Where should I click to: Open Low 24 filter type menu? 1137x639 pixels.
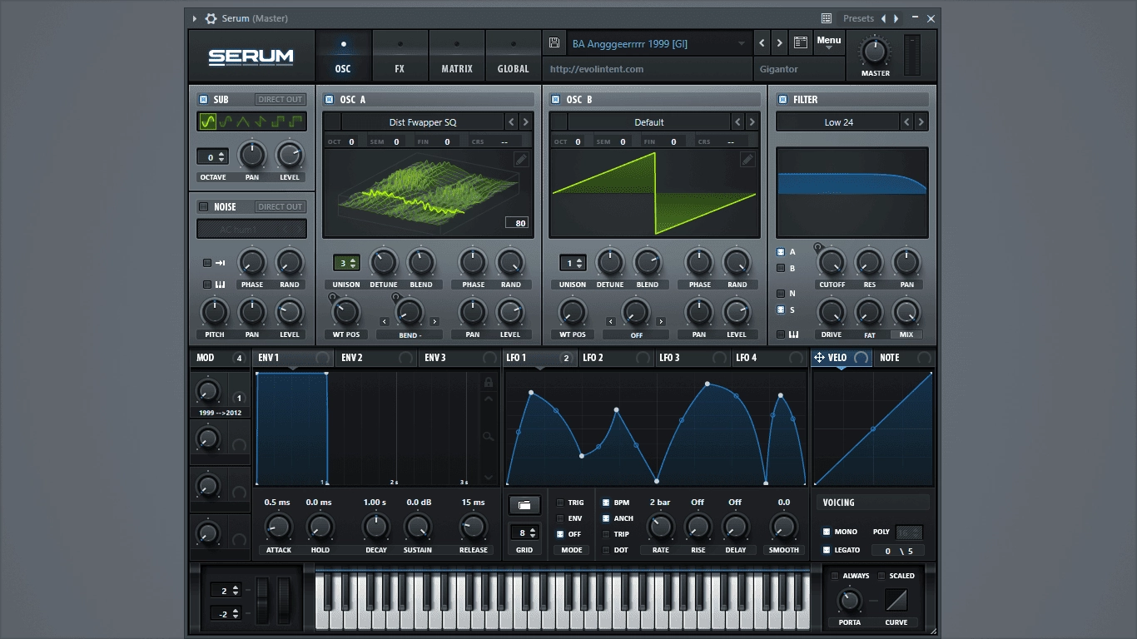pos(838,122)
